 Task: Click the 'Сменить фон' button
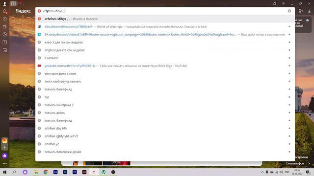(295, 163)
